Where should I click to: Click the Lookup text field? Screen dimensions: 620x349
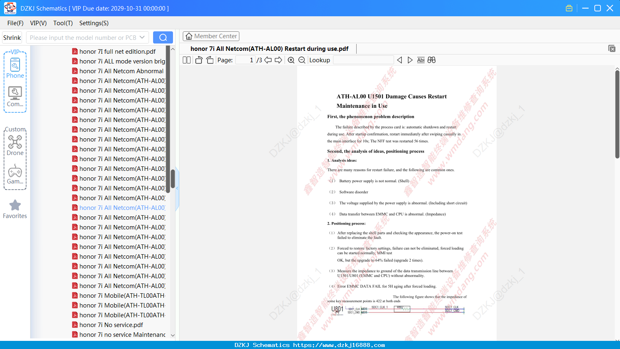click(x=363, y=60)
